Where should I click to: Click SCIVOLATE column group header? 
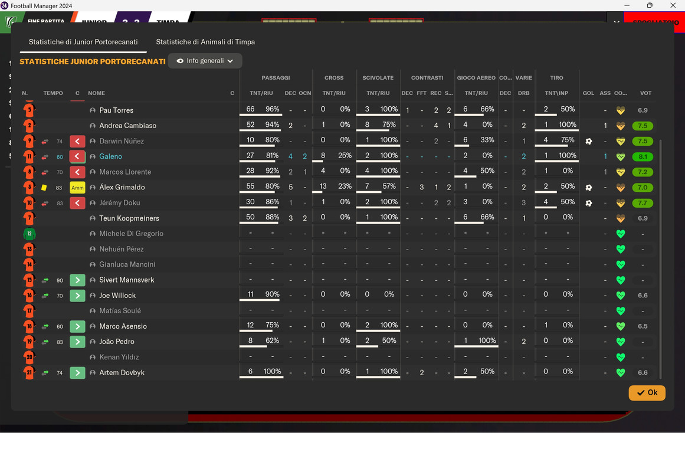(x=378, y=78)
